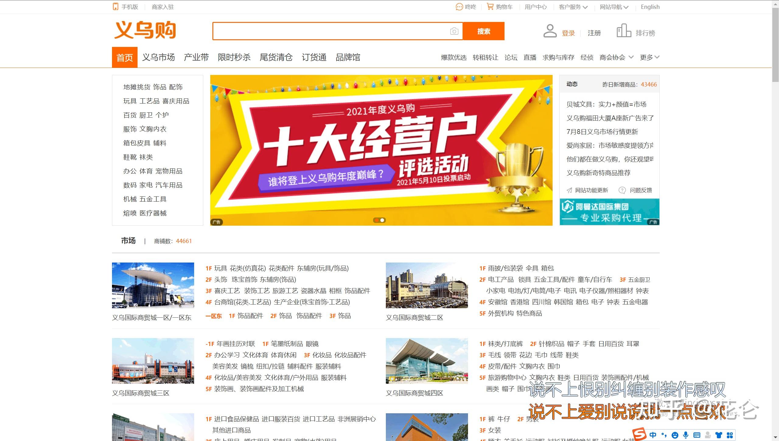Viewport: 779px width, 441px height.
Task: Click the microphone voice input icon
Action: pyautogui.click(x=686, y=435)
